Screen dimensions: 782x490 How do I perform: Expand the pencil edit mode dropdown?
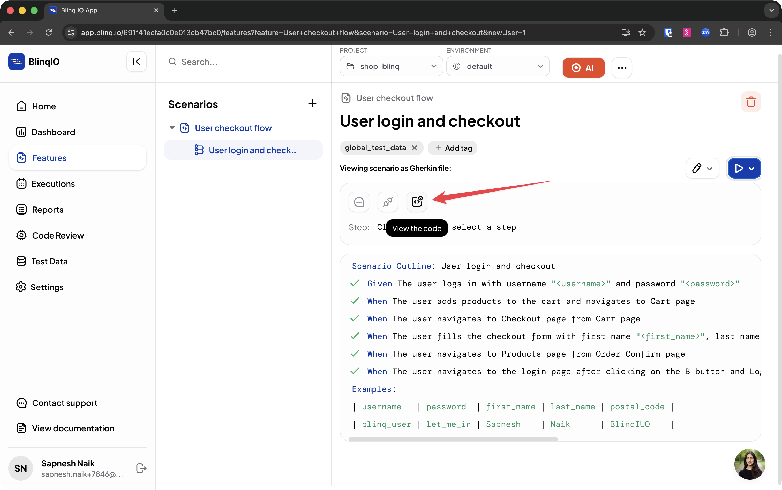(x=709, y=168)
